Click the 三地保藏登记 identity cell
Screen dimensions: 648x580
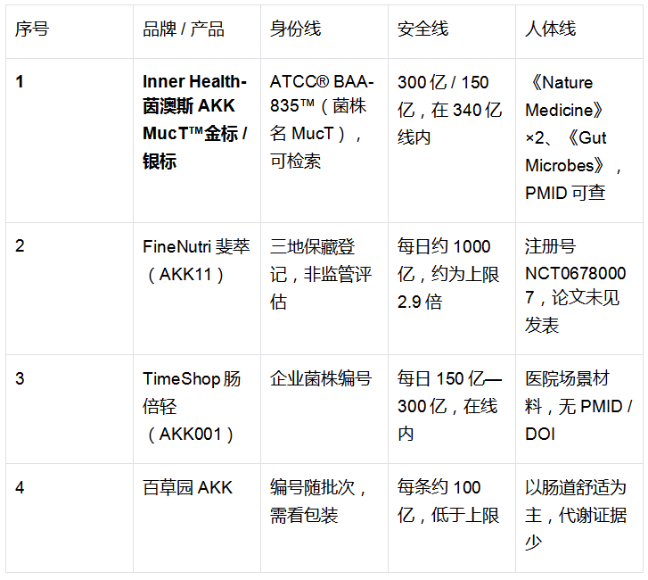click(x=324, y=288)
